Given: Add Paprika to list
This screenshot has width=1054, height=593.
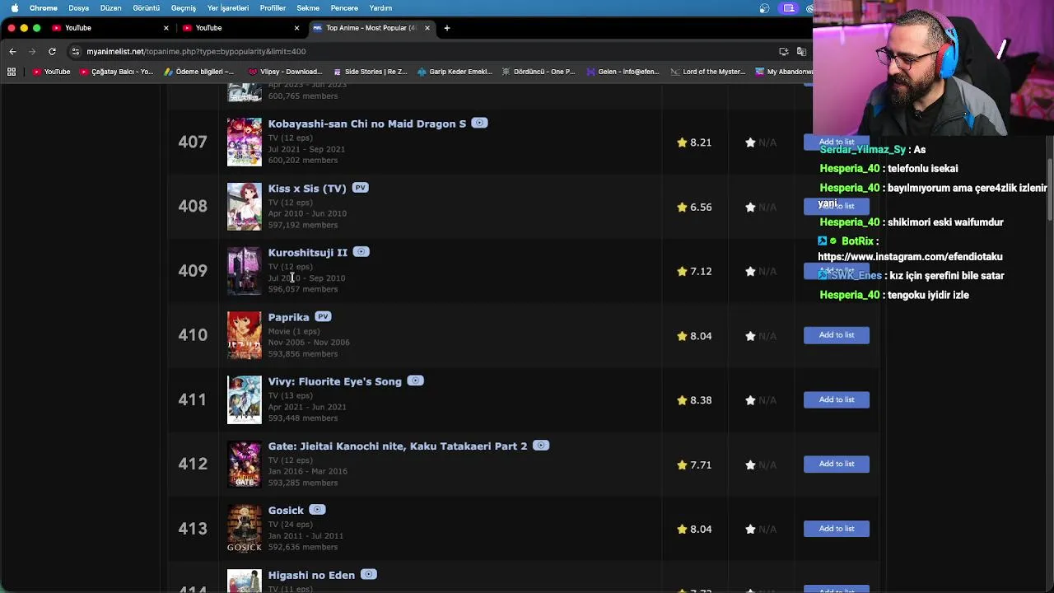Looking at the screenshot, I should point(837,335).
